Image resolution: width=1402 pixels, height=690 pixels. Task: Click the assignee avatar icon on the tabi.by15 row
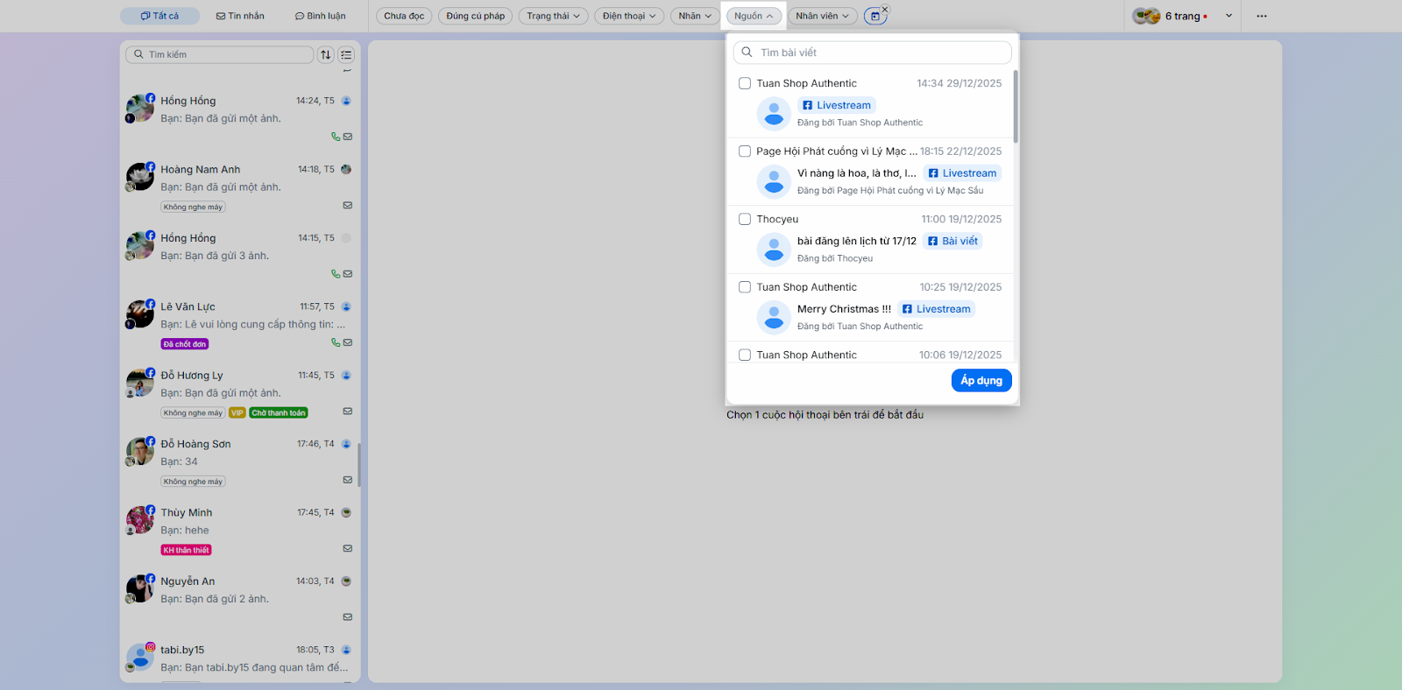[346, 650]
